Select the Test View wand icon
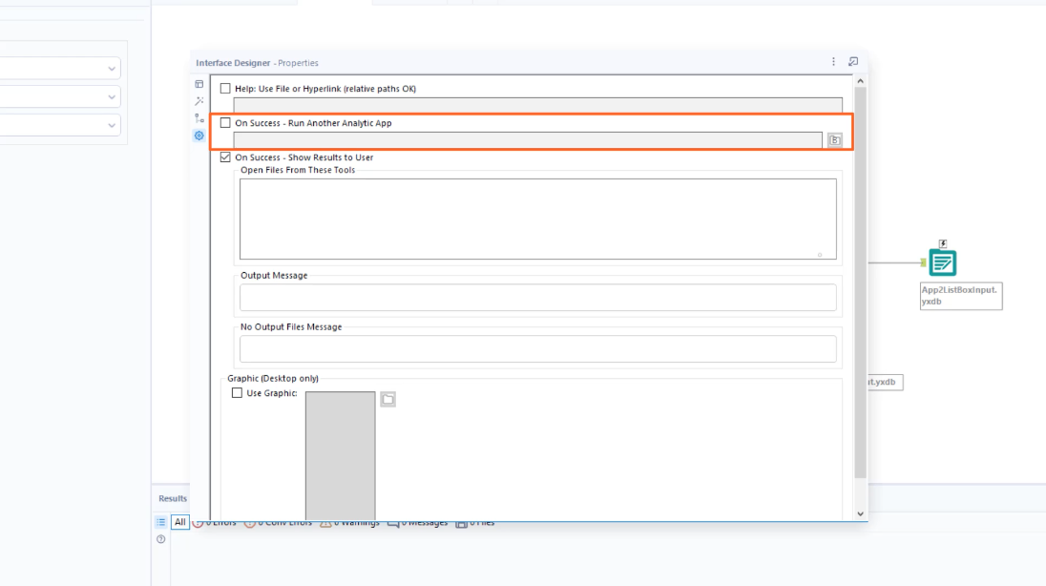This screenshot has width=1046, height=586. pyautogui.click(x=199, y=100)
